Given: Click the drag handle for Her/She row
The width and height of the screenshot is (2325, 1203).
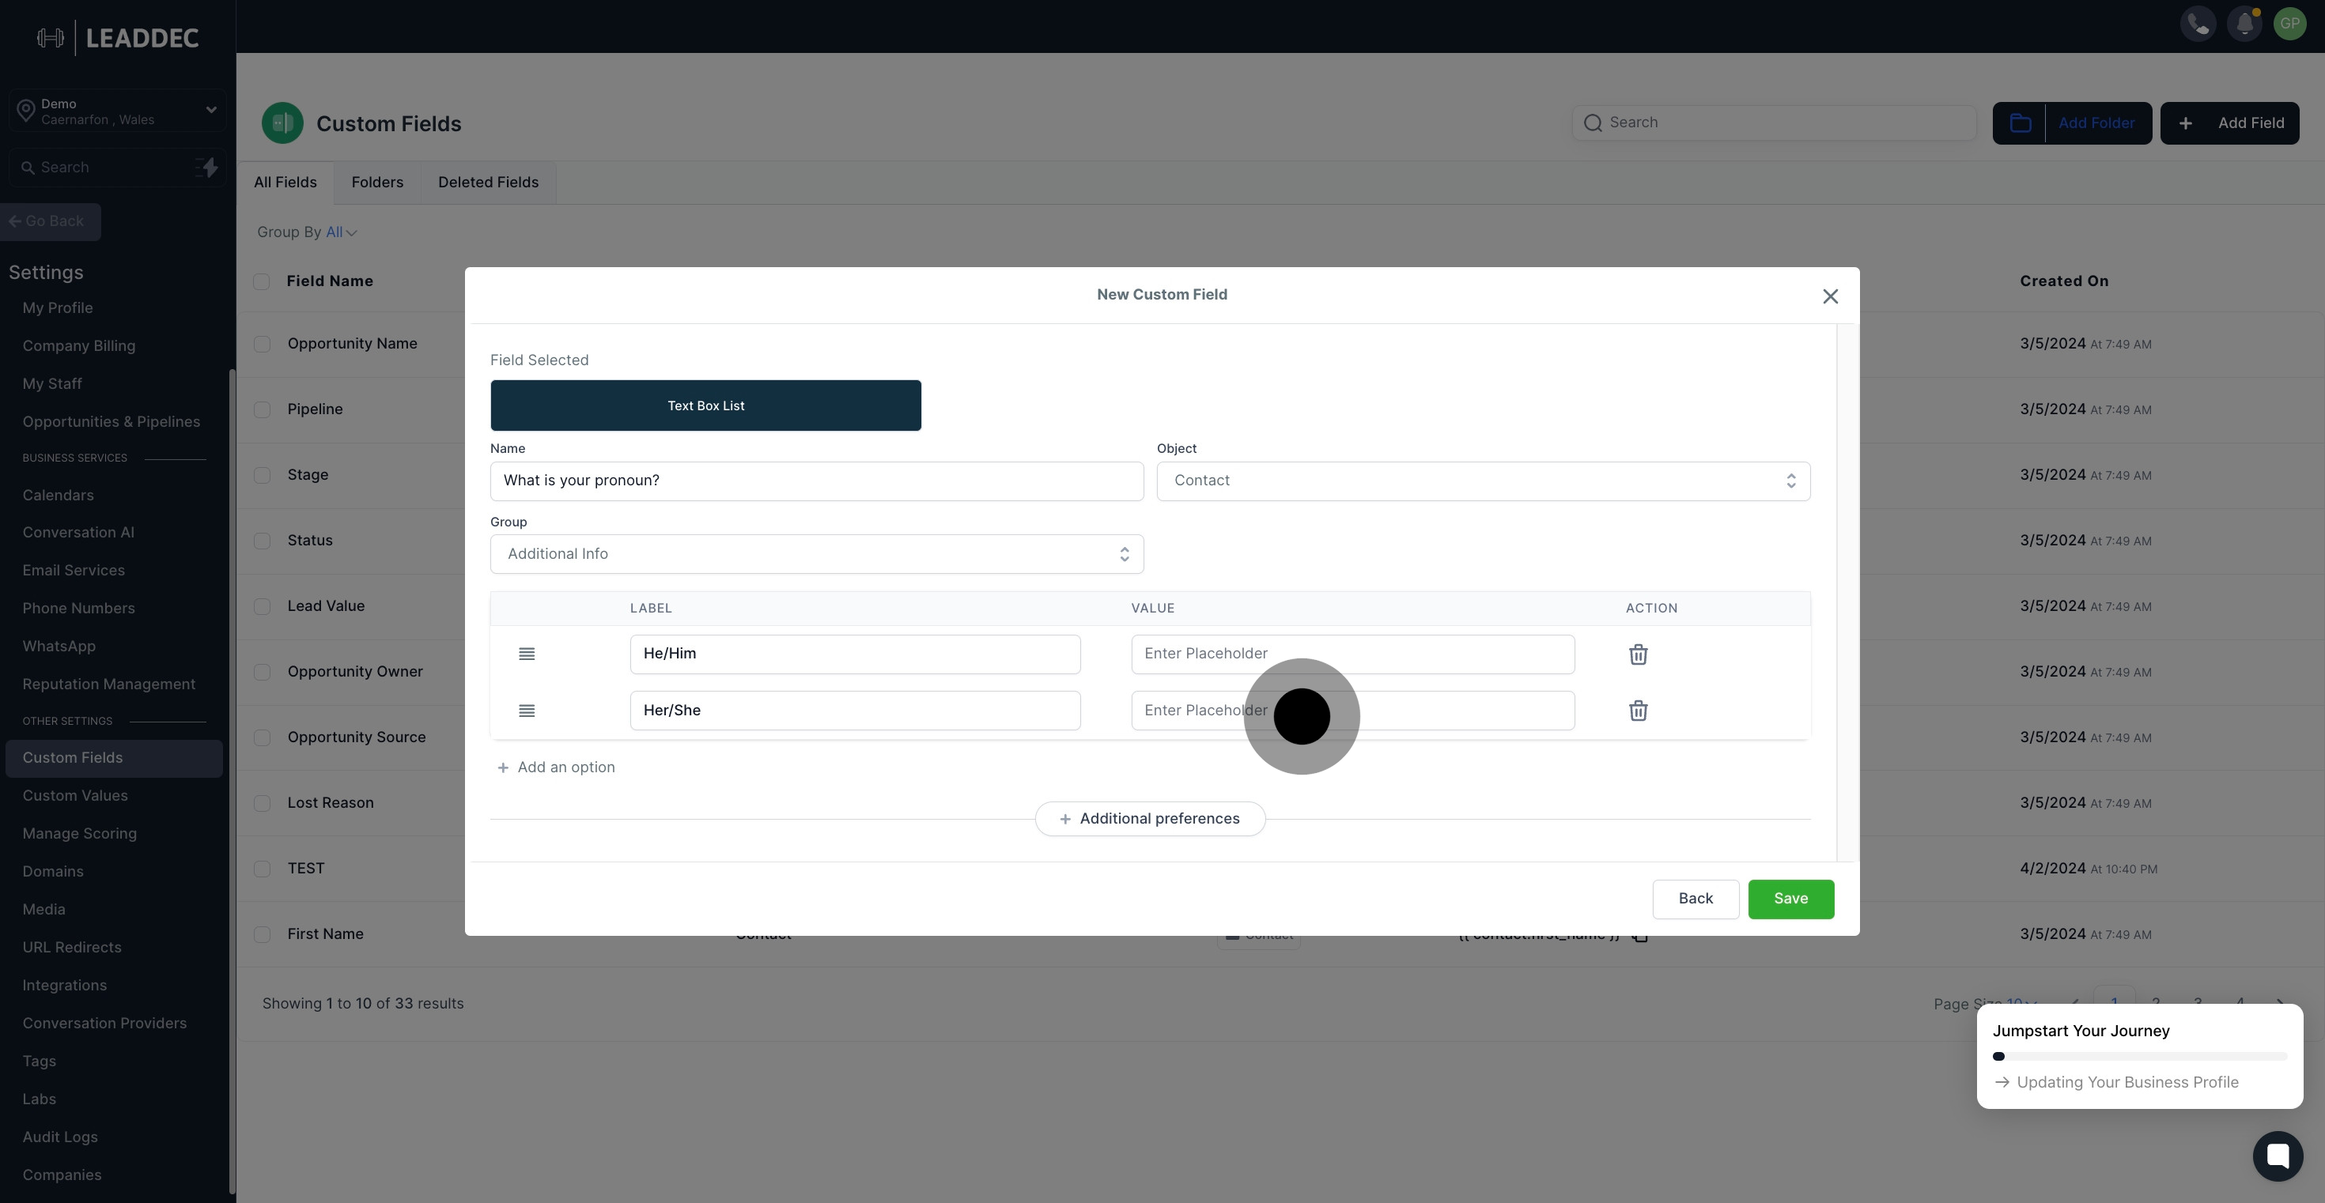Looking at the screenshot, I should [527, 711].
